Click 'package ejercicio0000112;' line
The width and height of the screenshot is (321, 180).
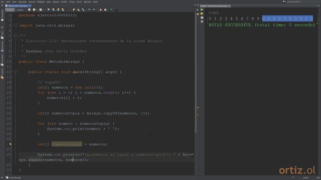48,15
